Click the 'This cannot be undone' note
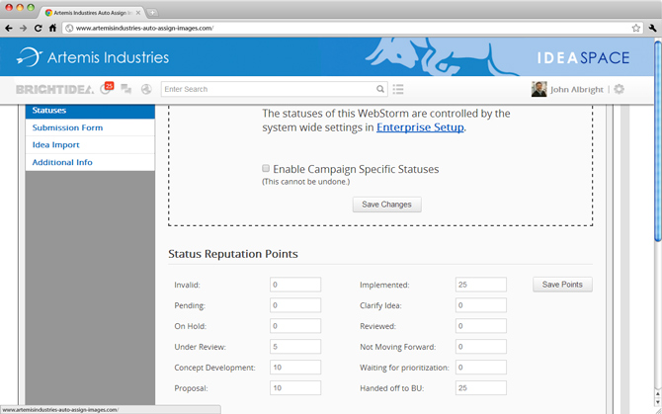Image resolution: width=662 pixels, height=414 pixels. pos(305,182)
